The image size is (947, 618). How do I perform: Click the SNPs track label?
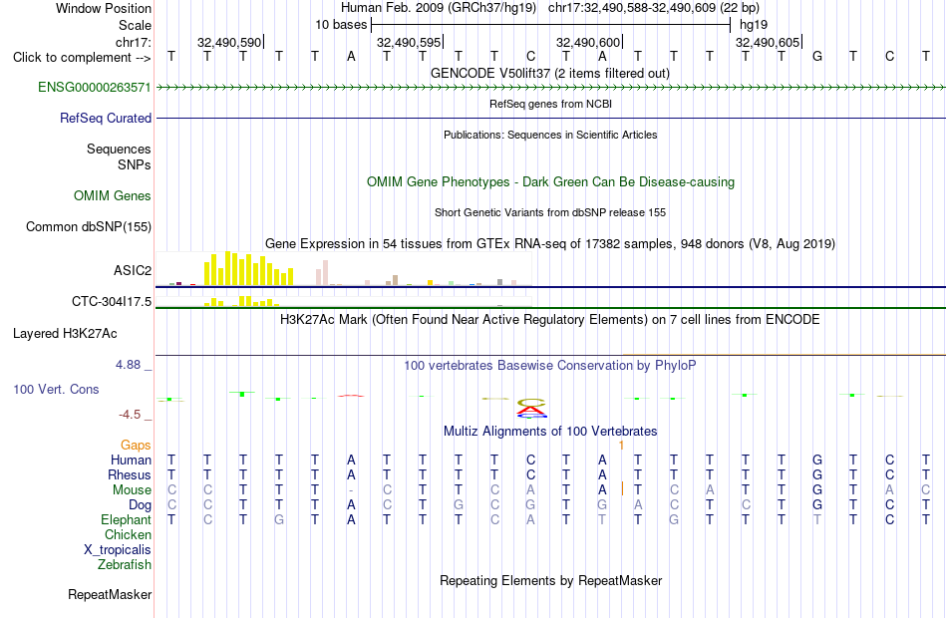pyautogui.click(x=135, y=164)
